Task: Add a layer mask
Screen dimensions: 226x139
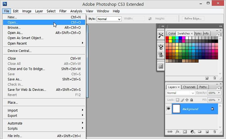Action: [x=185, y=131]
